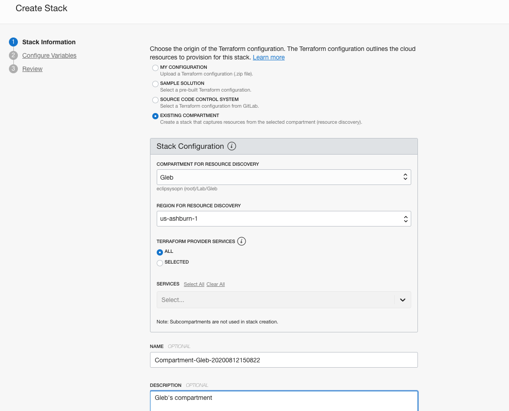Click inside the stack Name field
509x411 pixels.
click(284, 360)
